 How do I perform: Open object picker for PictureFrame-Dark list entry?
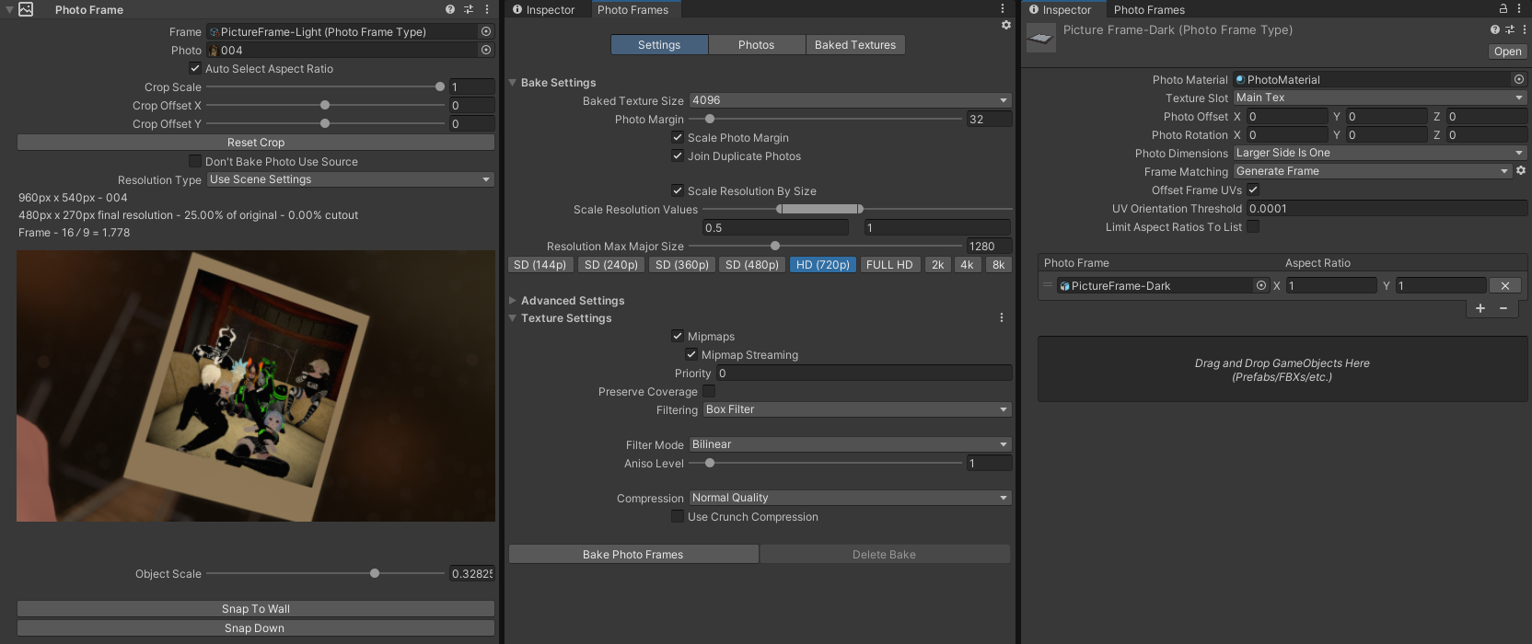coord(1261,285)
